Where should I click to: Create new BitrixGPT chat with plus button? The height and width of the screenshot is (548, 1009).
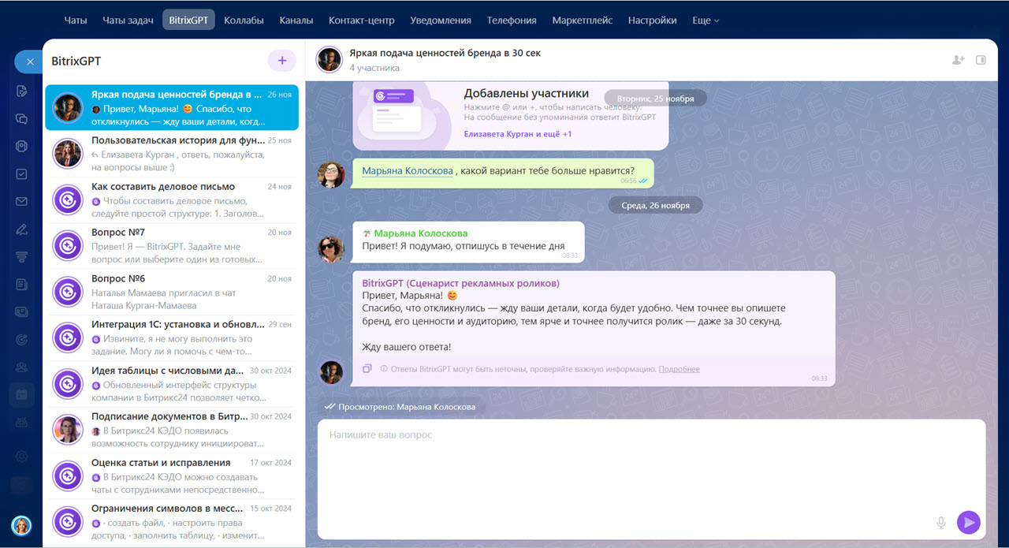click(x=281, y=61)
